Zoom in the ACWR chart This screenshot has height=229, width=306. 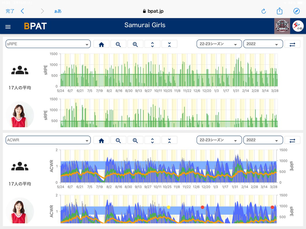[135, 140]
